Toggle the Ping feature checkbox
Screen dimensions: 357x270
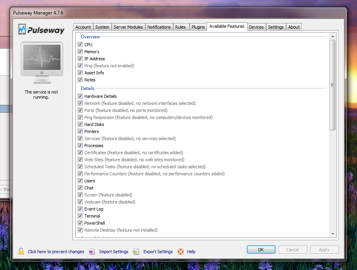coord(80,66)
